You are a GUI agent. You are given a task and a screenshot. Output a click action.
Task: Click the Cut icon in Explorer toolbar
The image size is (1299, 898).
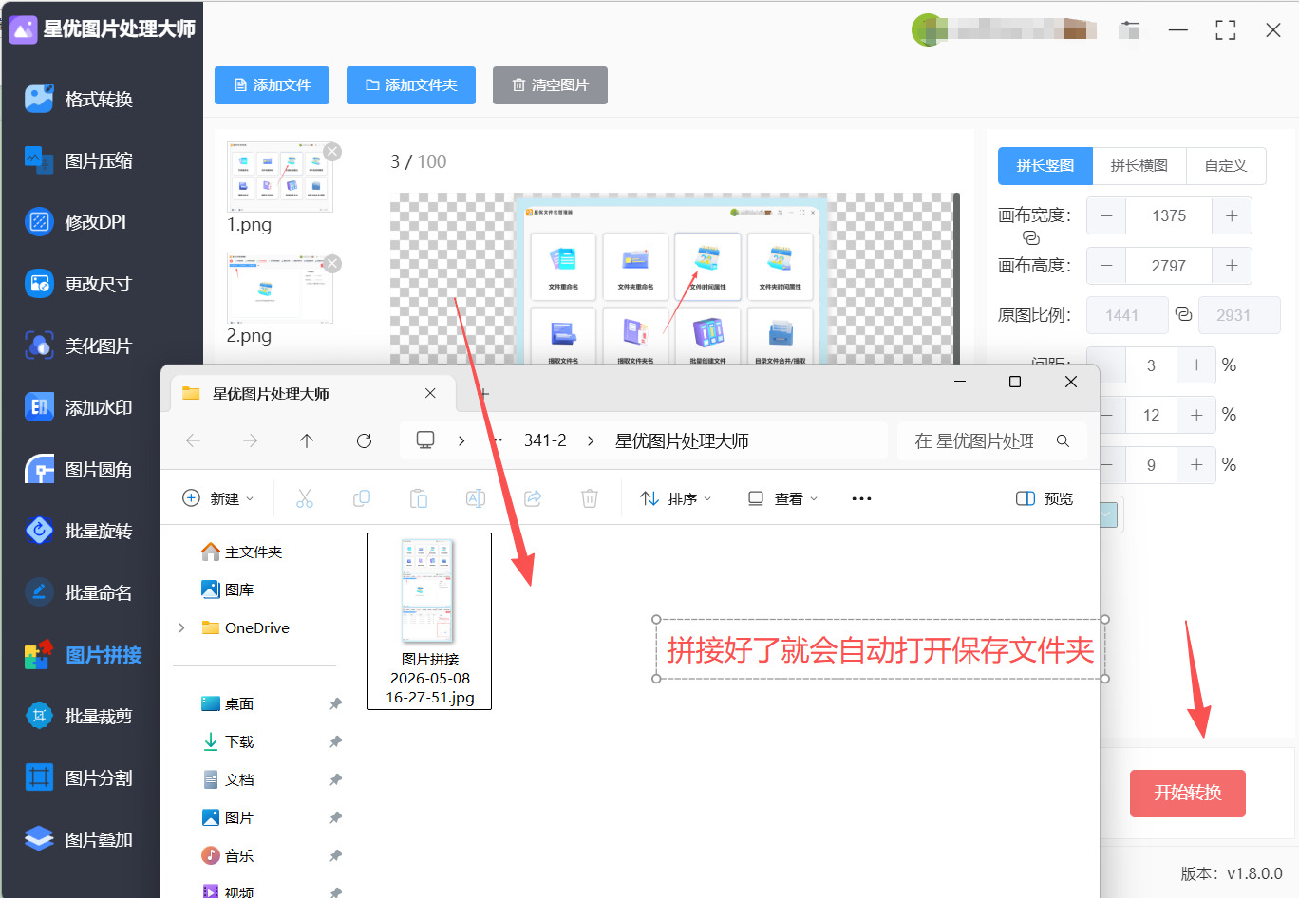[305, 498]
